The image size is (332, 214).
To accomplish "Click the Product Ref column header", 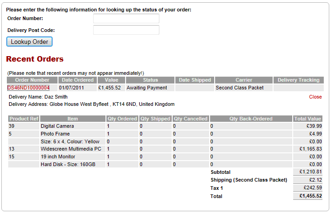I will [x=23, y=119].
